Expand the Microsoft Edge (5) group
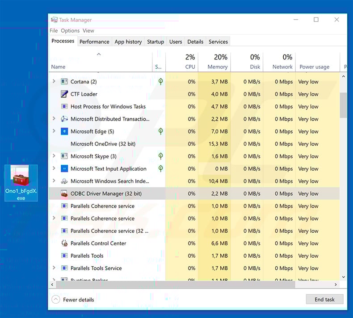 (54, 131)
